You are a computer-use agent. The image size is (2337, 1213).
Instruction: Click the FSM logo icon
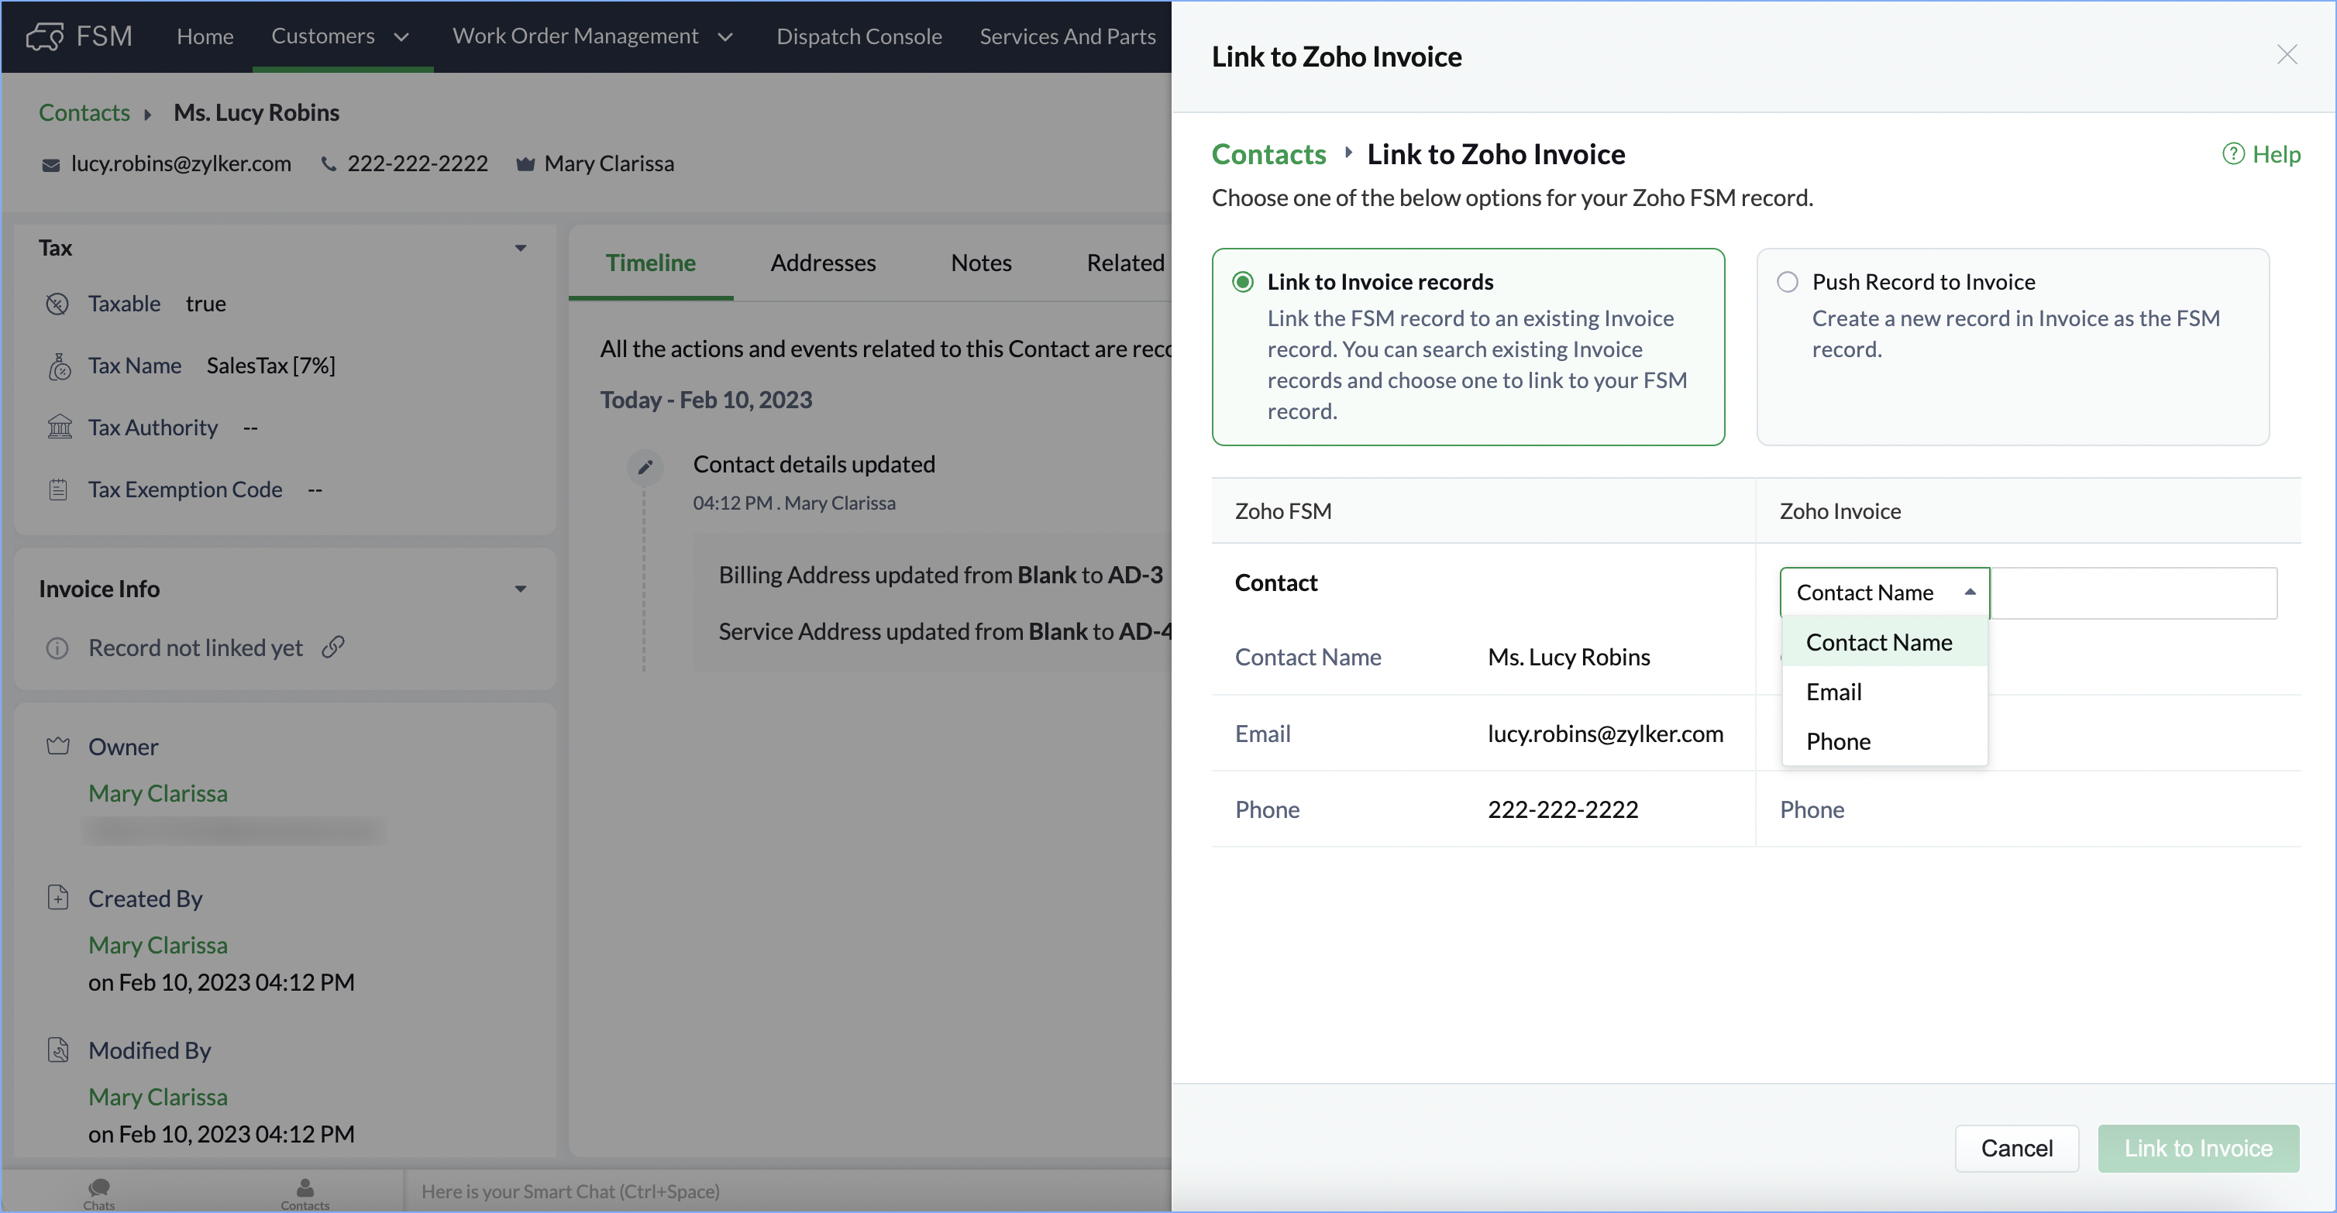click(x=44, y=36)
